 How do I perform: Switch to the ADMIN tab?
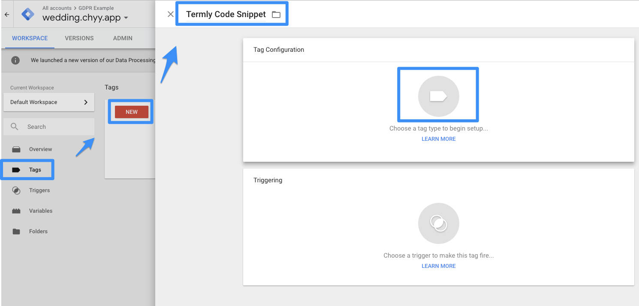tap(122, 38)
